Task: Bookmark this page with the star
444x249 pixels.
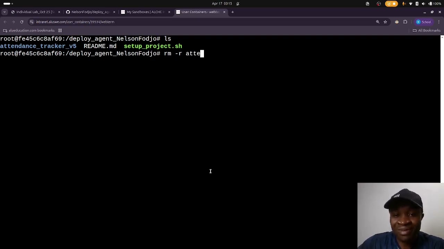Action: coord(385,22)
